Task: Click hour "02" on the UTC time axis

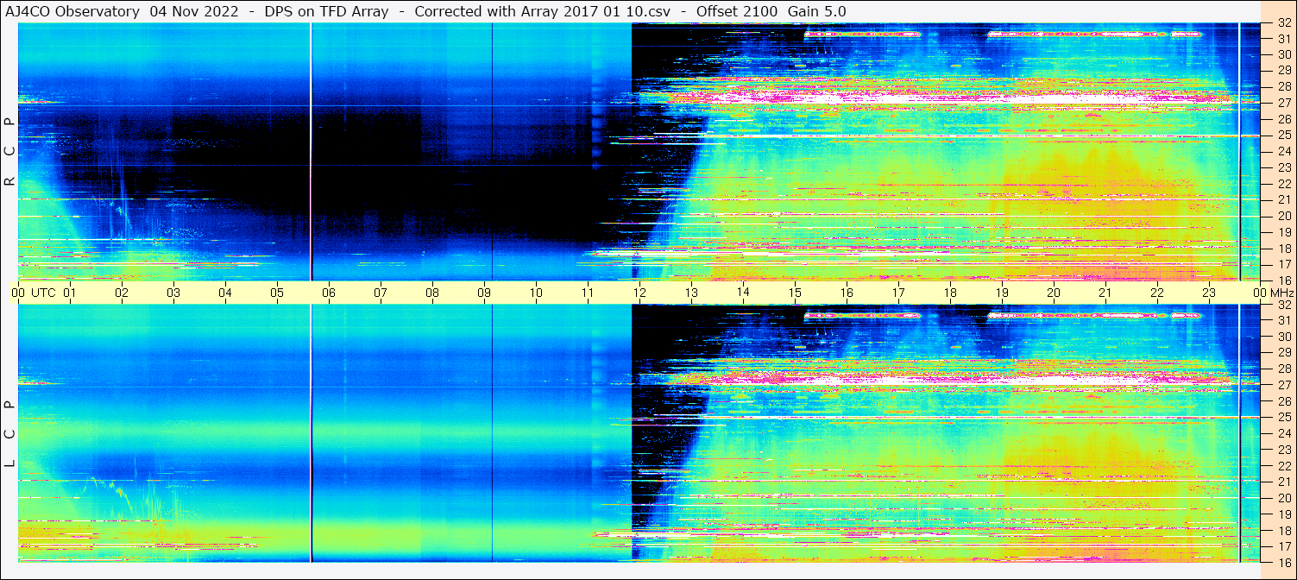Action: (122, 293)
